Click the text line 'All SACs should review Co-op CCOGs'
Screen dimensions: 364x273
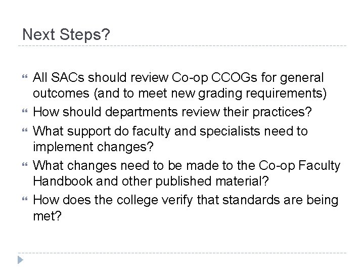178,78
